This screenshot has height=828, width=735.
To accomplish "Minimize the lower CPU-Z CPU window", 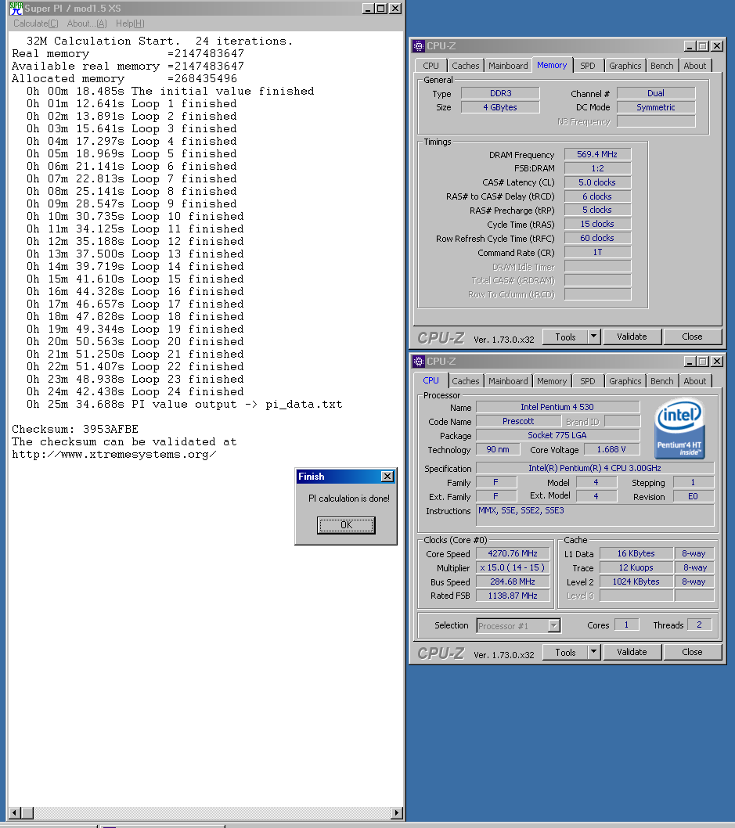I will 690,362.
